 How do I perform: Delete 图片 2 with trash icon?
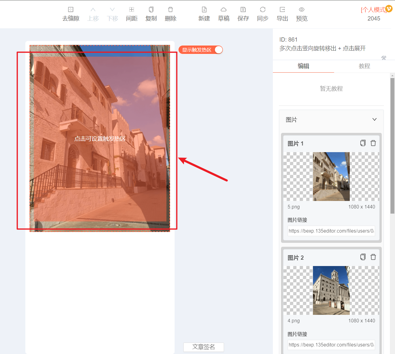(x=373, y=257)
